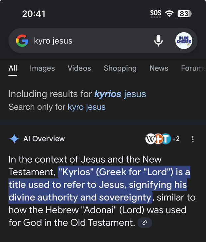Search only for kyro jesus link
Image resolution: width=206 pixels, height=242 pixels.
click(x=86, y=107)
